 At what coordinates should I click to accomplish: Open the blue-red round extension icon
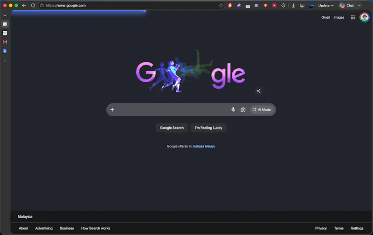(239, 5)
